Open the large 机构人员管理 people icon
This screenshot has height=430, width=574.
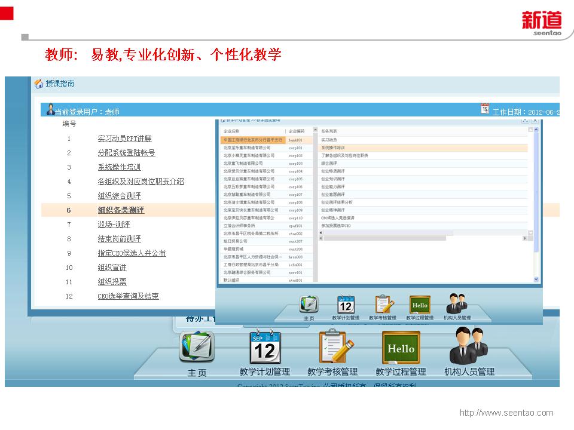coord(469,347)
